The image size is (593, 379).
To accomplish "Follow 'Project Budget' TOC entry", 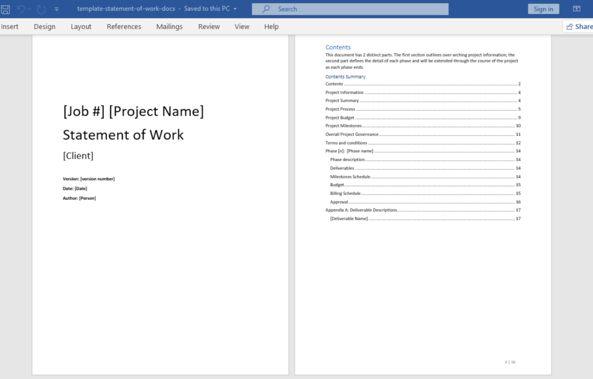I will pos(423,117).
